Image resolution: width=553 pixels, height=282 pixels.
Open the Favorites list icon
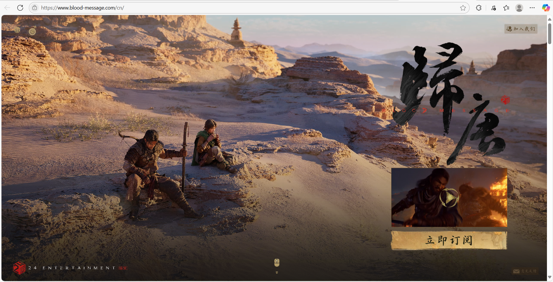(x=506, y=8)
